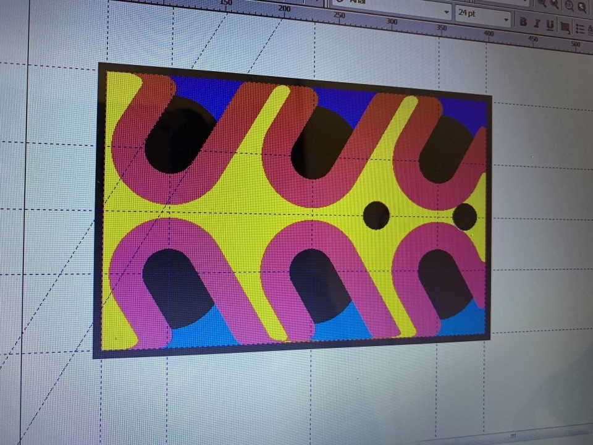Click the 300 mark on the horizontal ruler

[392, 22]
